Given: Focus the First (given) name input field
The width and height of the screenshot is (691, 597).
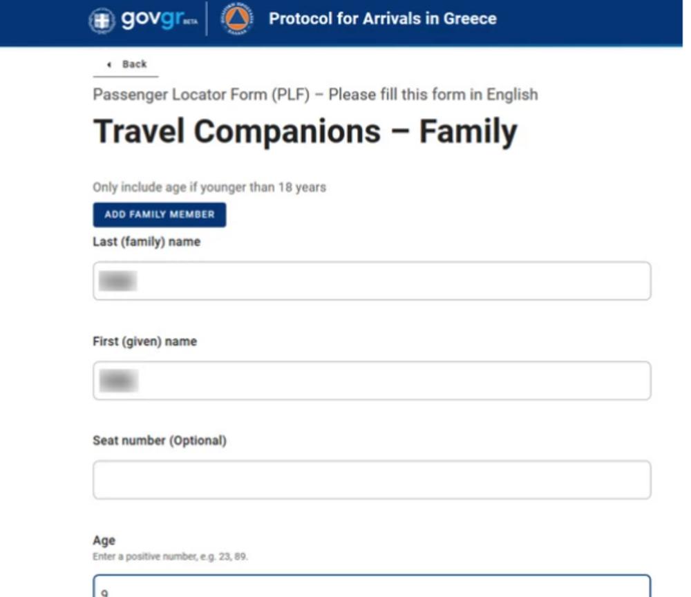Looking at the screenshot, I should point(372,380).
